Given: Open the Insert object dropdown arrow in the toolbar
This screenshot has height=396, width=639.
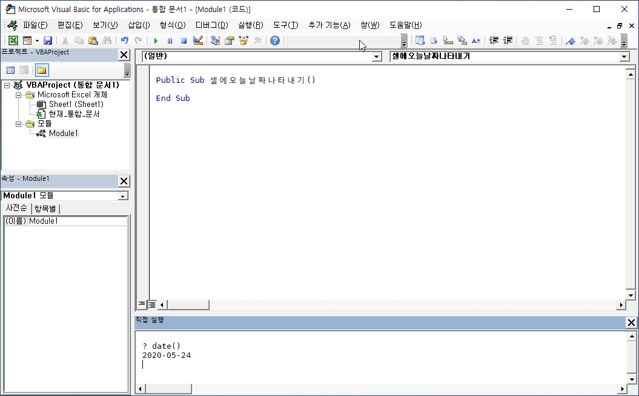Looking at the screenshot, I should pyautogui.click(x=37, y=41).
